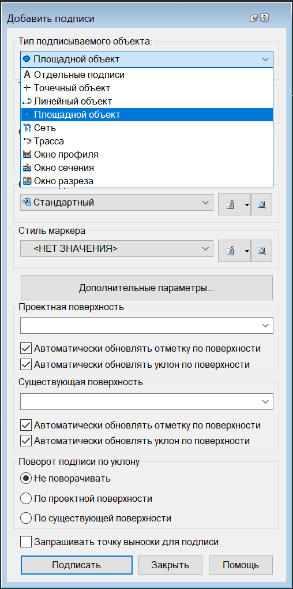Screen dimensions: 293x589
Task: Click the preview magnifier icon beside Стандартный
Action: 262,204
